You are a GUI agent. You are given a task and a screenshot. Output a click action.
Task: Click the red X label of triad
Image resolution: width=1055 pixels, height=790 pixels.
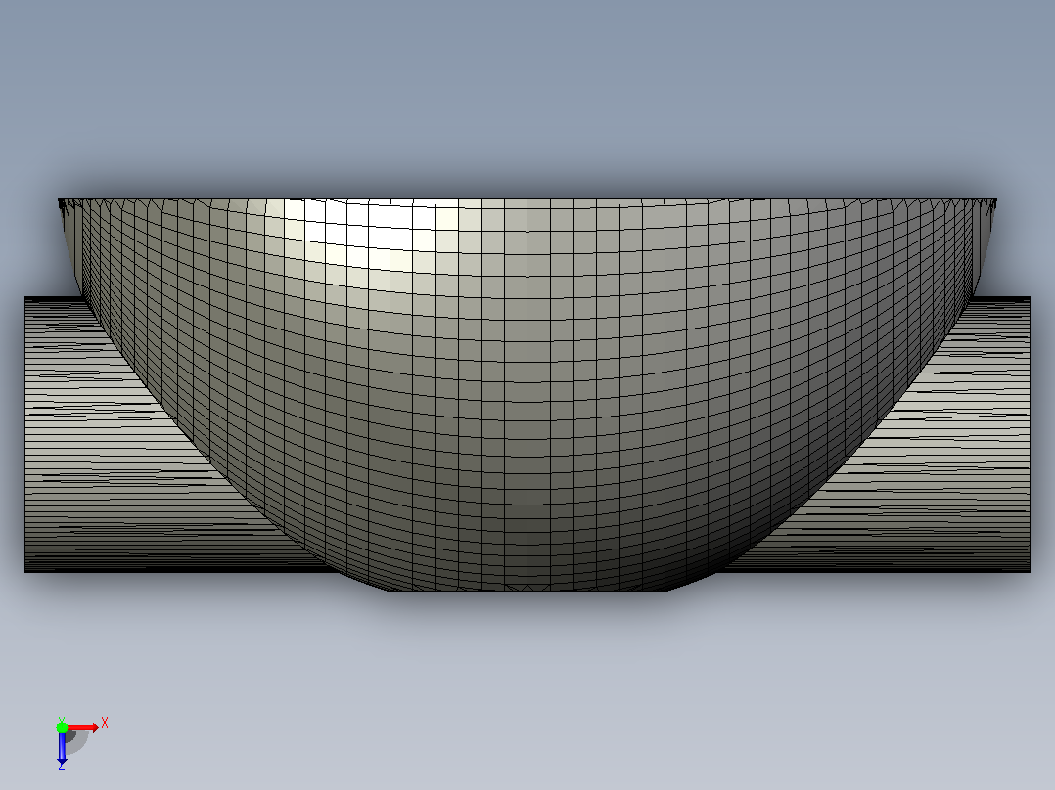click(105, 724)
